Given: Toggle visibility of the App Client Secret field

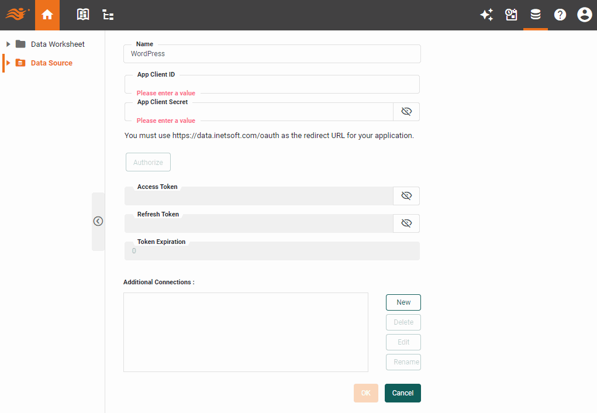Looking at the screenshot, I should click(406, 111).
